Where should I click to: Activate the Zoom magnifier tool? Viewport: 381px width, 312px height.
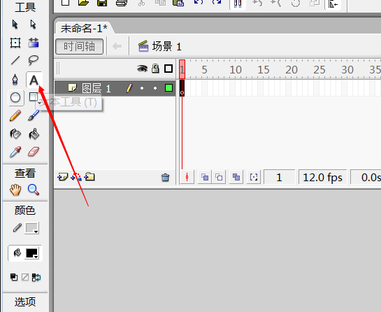pos(34,190)
